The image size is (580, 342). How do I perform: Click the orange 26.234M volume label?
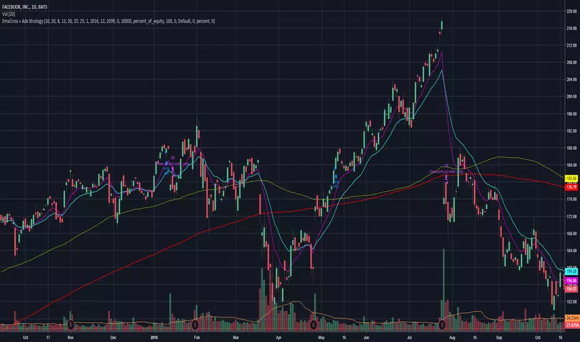pos(573,318)
